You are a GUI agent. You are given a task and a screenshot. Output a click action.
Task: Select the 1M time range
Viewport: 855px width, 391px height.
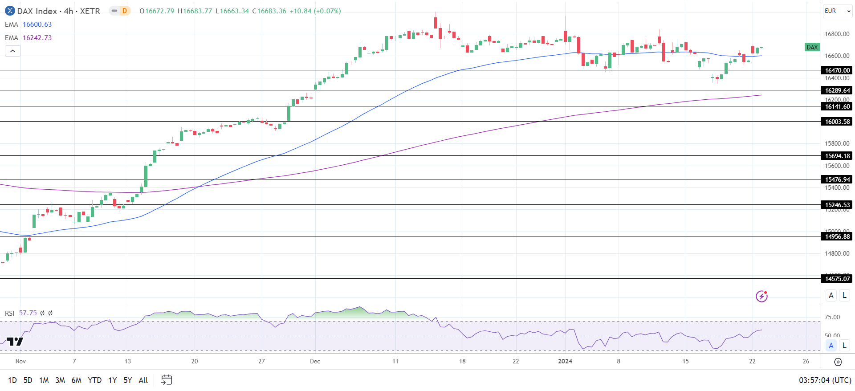click(44, 380)
